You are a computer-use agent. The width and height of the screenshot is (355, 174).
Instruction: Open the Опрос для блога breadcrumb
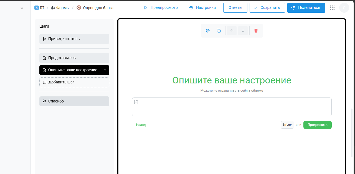(x=95, y=8)
